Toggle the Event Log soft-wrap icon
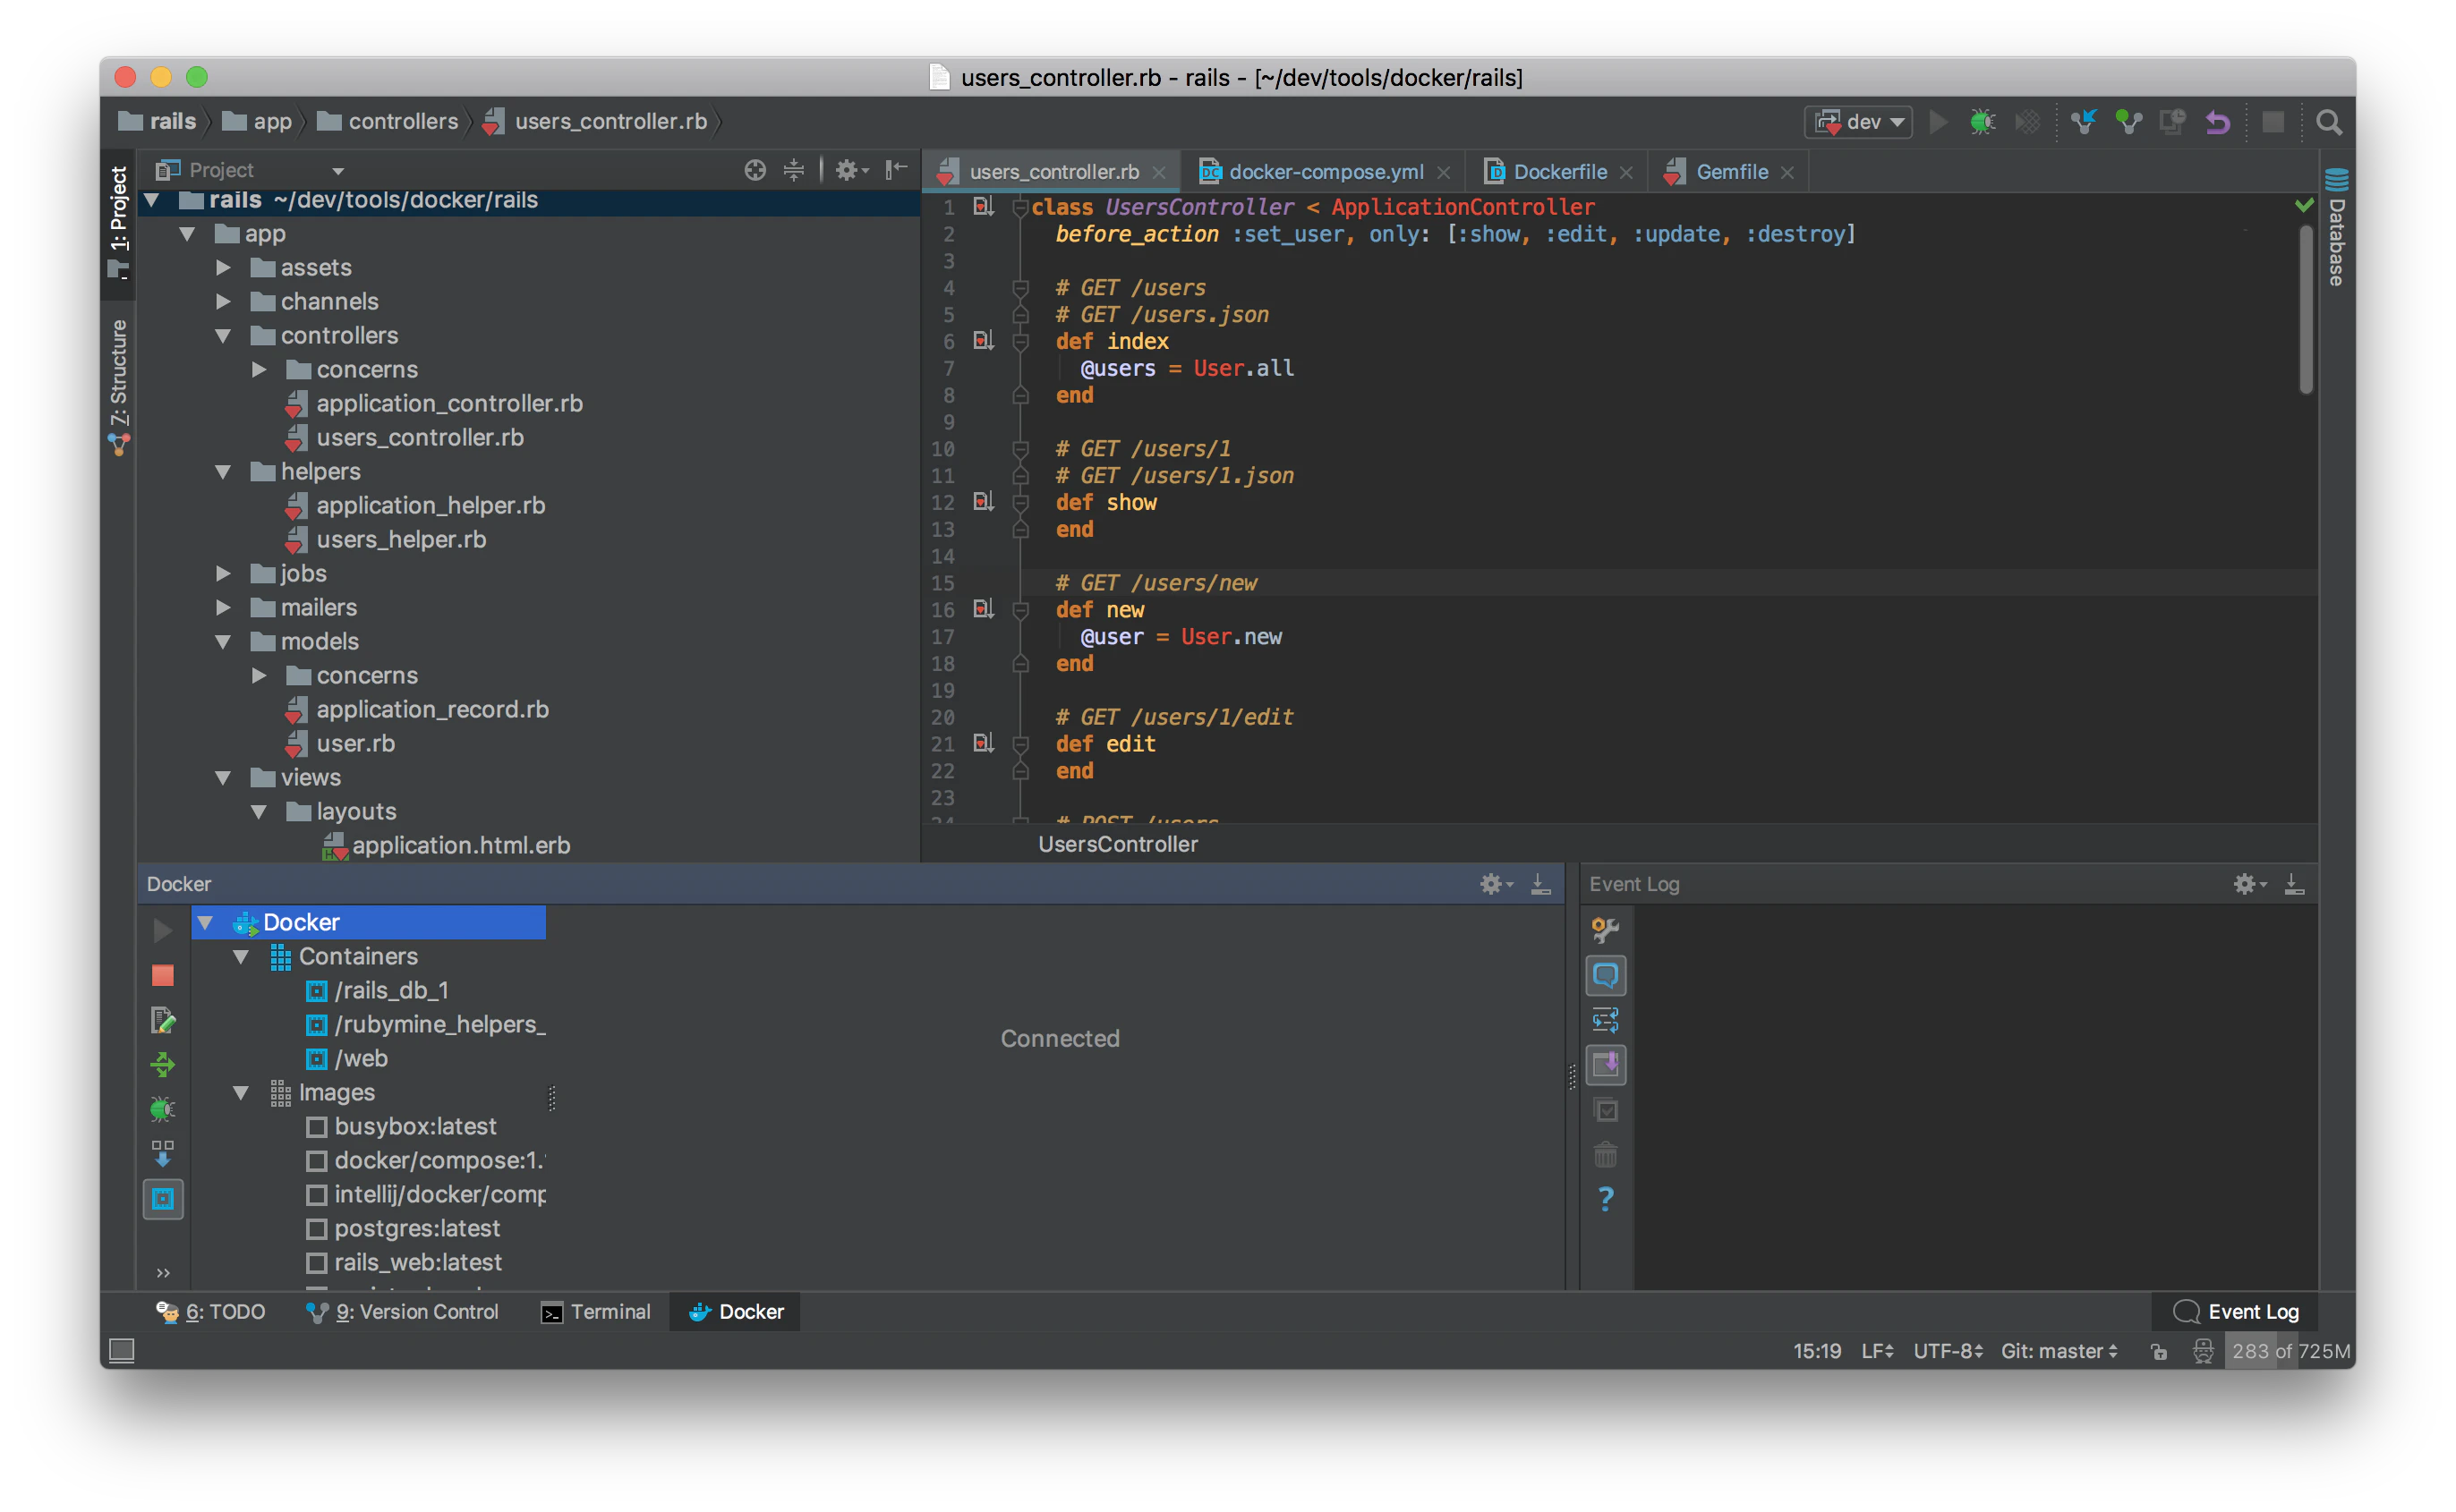 1606,1020
